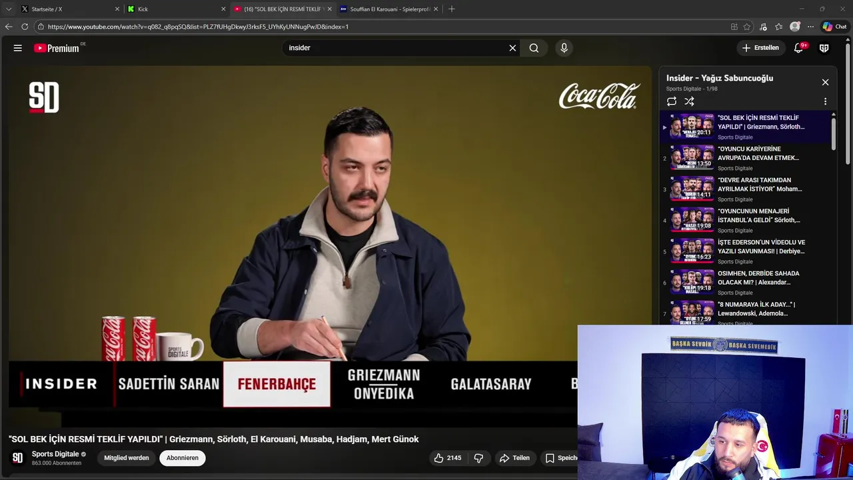Dislike the video with thumbs down
The height and width of the screenshot is (480, 853).
(x=478, y=458)
